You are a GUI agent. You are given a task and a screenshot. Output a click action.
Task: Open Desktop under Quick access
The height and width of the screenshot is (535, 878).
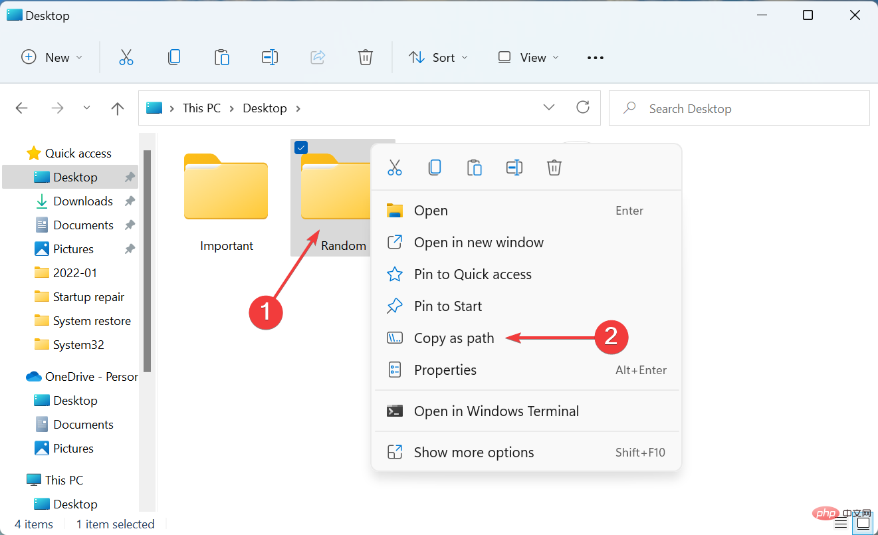pyautogui.click(x=70, y=177)
